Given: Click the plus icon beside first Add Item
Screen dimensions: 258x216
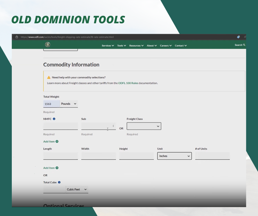Looking at the screenshot, I should pos(57,141).
